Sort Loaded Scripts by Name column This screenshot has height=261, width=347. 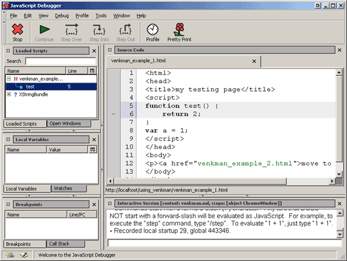coord(35,70)
